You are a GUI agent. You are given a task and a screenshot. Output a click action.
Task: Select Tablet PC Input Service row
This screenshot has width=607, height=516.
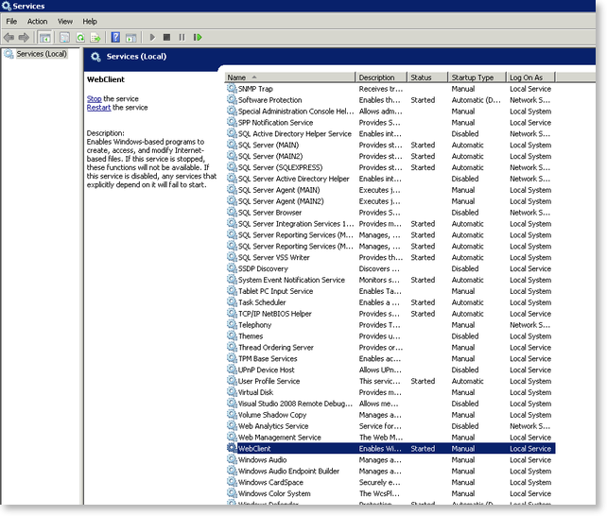391,291
